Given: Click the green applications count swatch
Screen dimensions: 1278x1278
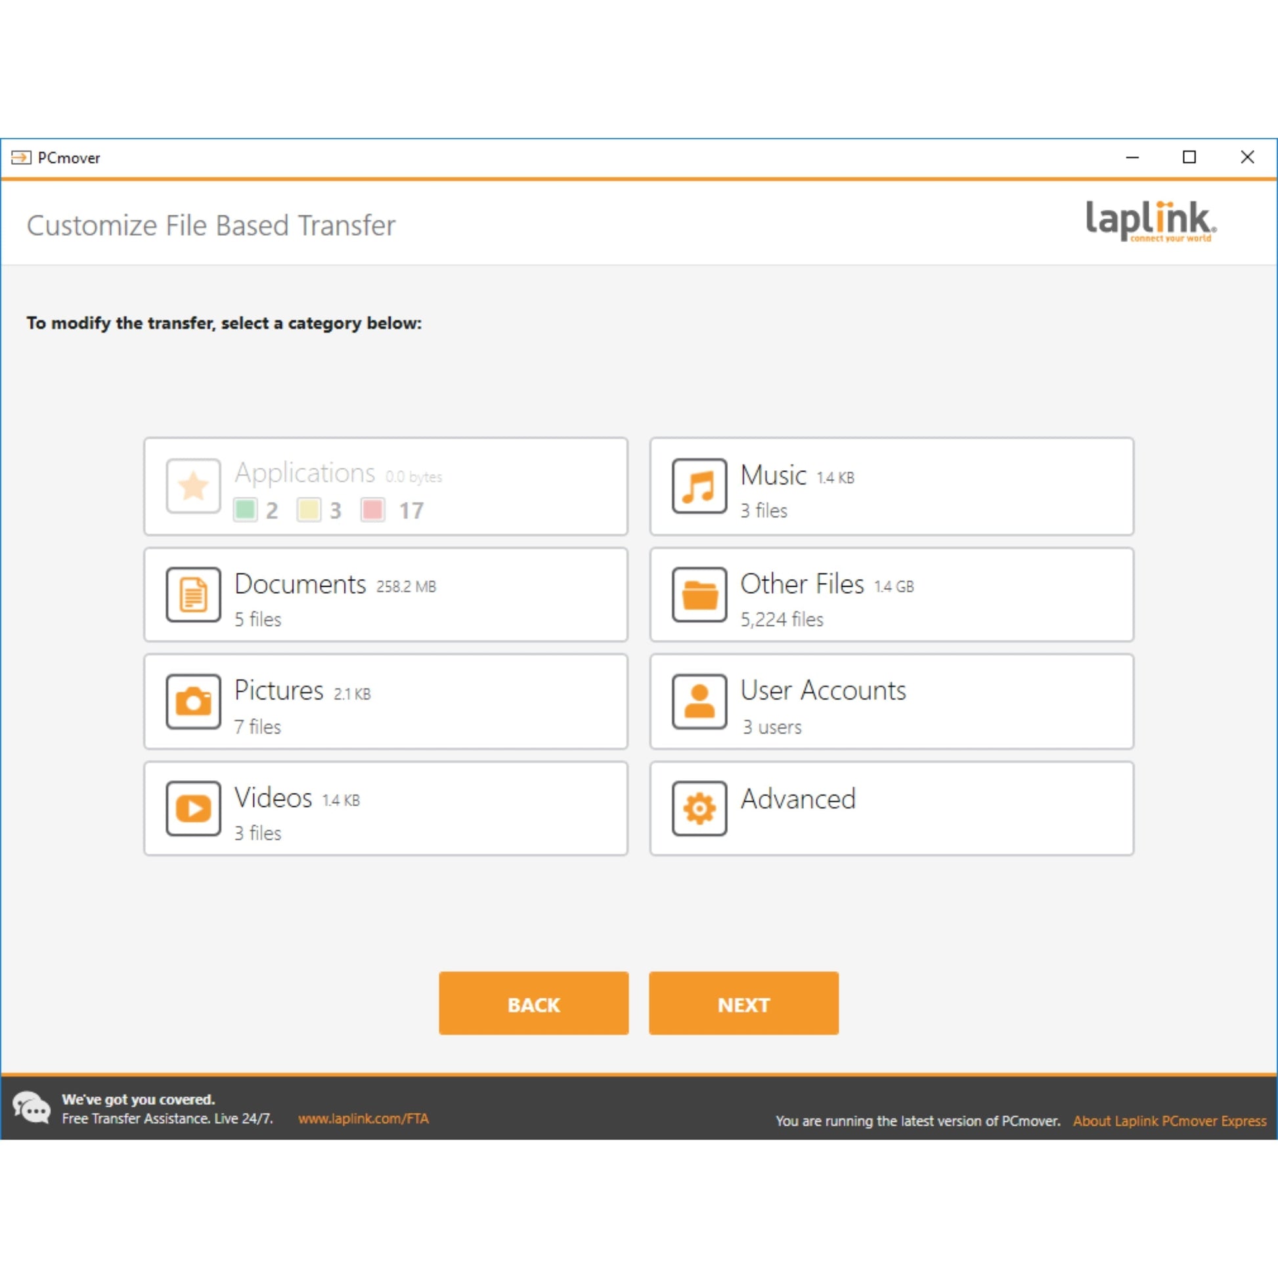Looking at the screenshot, I should (x=246, y=510).
